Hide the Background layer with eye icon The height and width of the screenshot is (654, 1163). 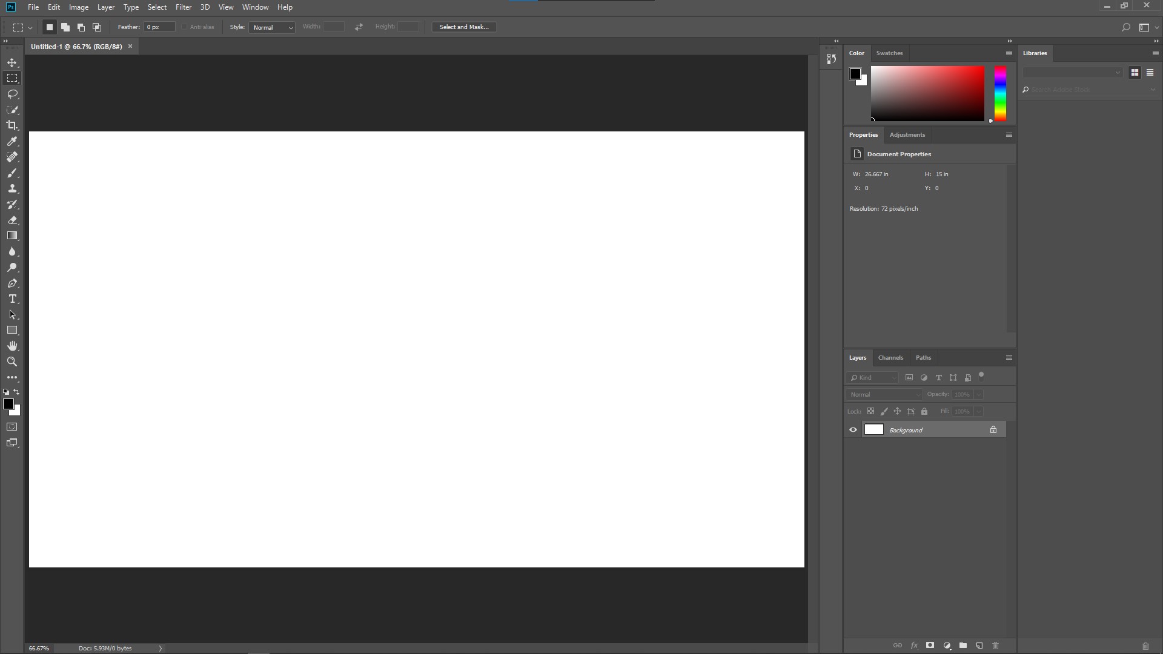[x=853, y=430]
